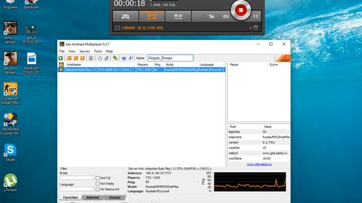The height and width of the screenshot is (203, 362).
Task: Open Bandicam output folder icon
Action: pyautogui.click(x=212, y=16)
